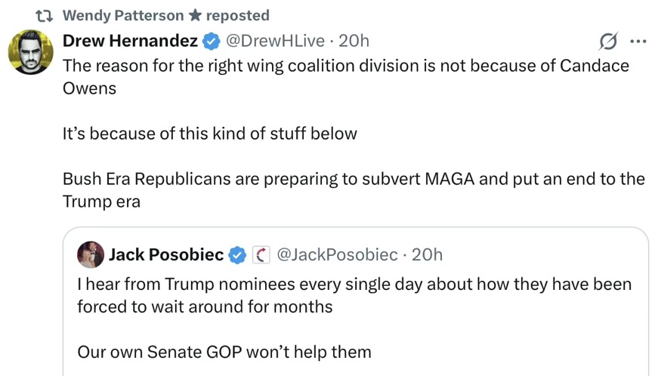Click the 20h timestamp on Drew's post
Screen dimensions: 655x376
(354, 41)
